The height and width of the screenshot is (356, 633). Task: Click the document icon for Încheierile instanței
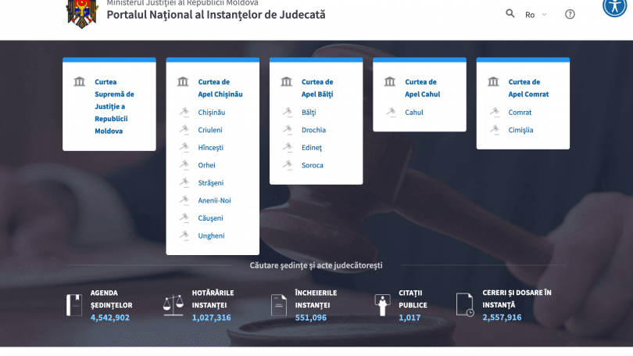[278, 305]
